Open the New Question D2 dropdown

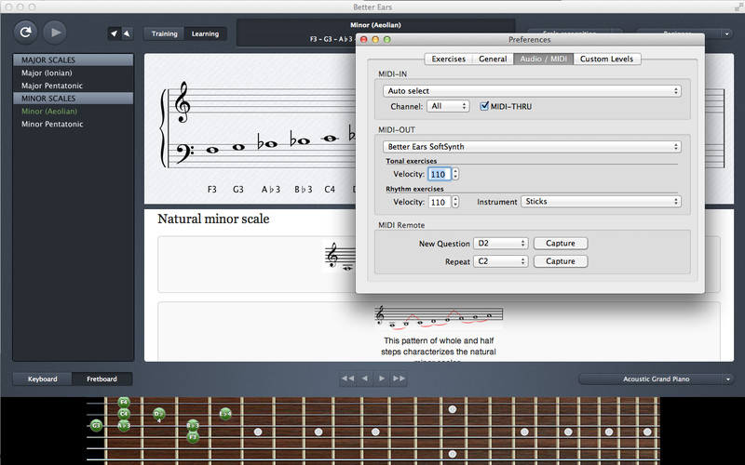point(500,244)
